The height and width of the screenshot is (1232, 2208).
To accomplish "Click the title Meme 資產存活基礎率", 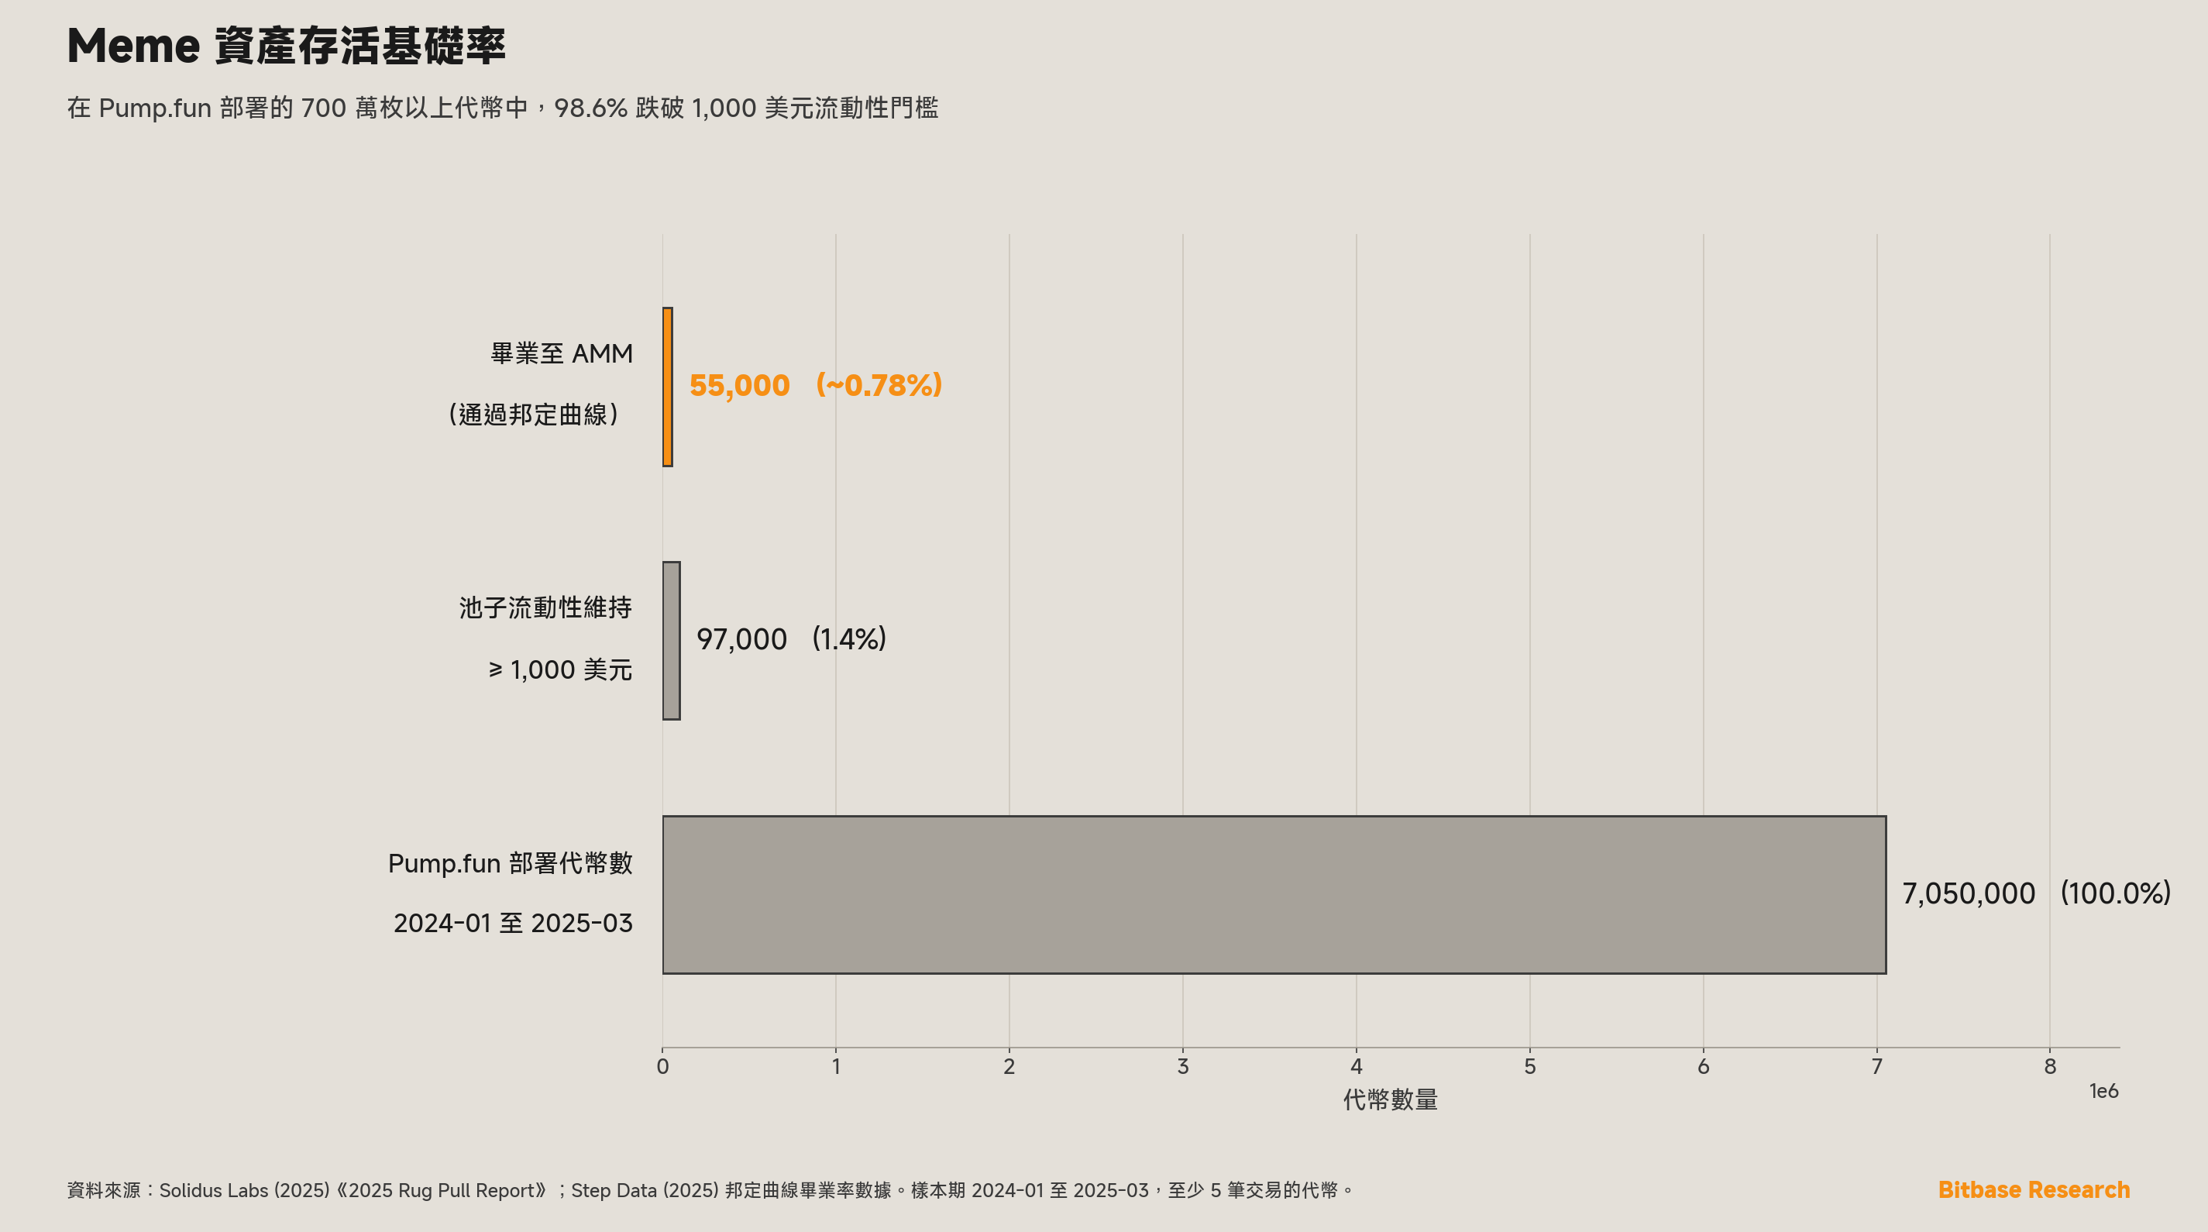I will click(287, 46).
